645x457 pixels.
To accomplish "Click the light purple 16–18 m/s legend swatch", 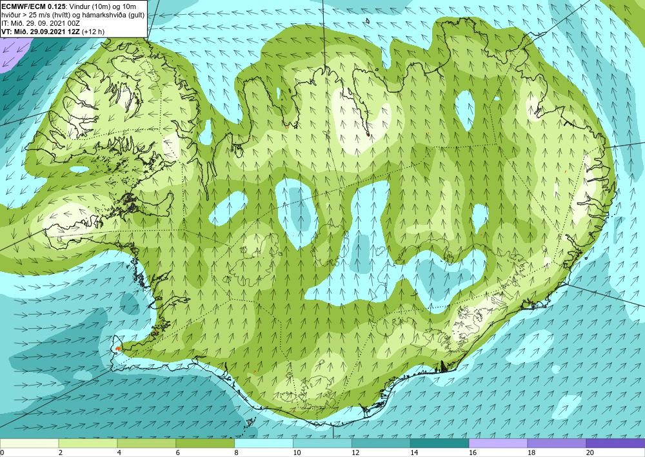I will [x=498, y=443].
